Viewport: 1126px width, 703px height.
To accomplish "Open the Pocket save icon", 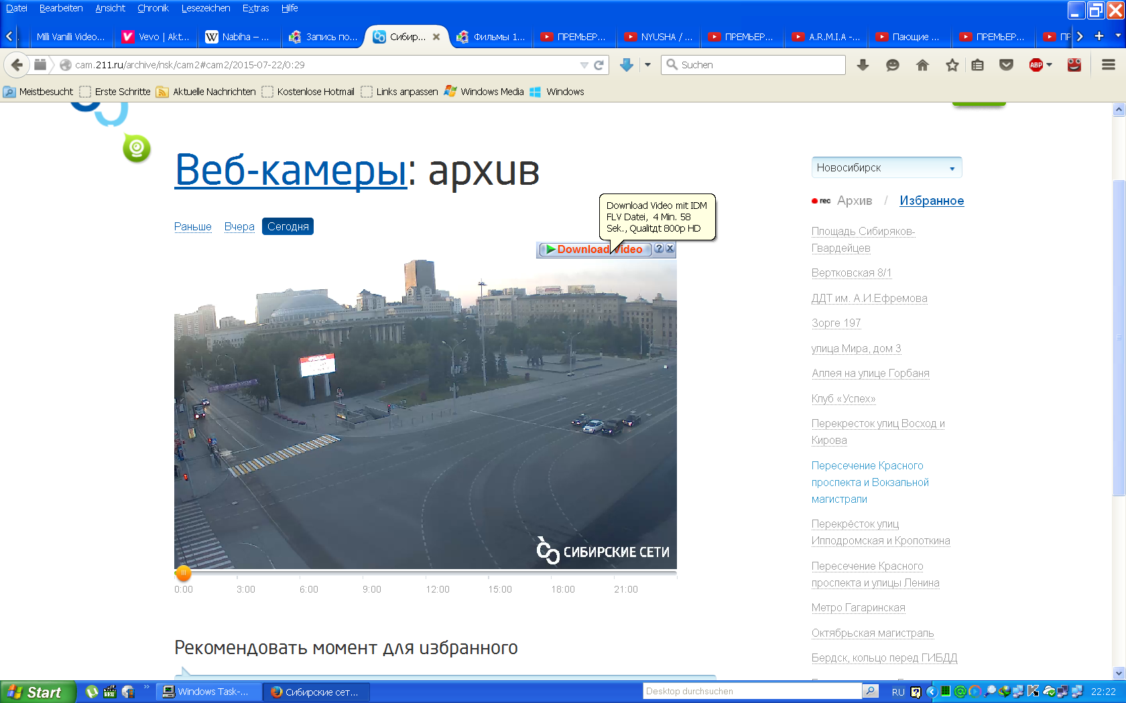I will [1007, 65].
